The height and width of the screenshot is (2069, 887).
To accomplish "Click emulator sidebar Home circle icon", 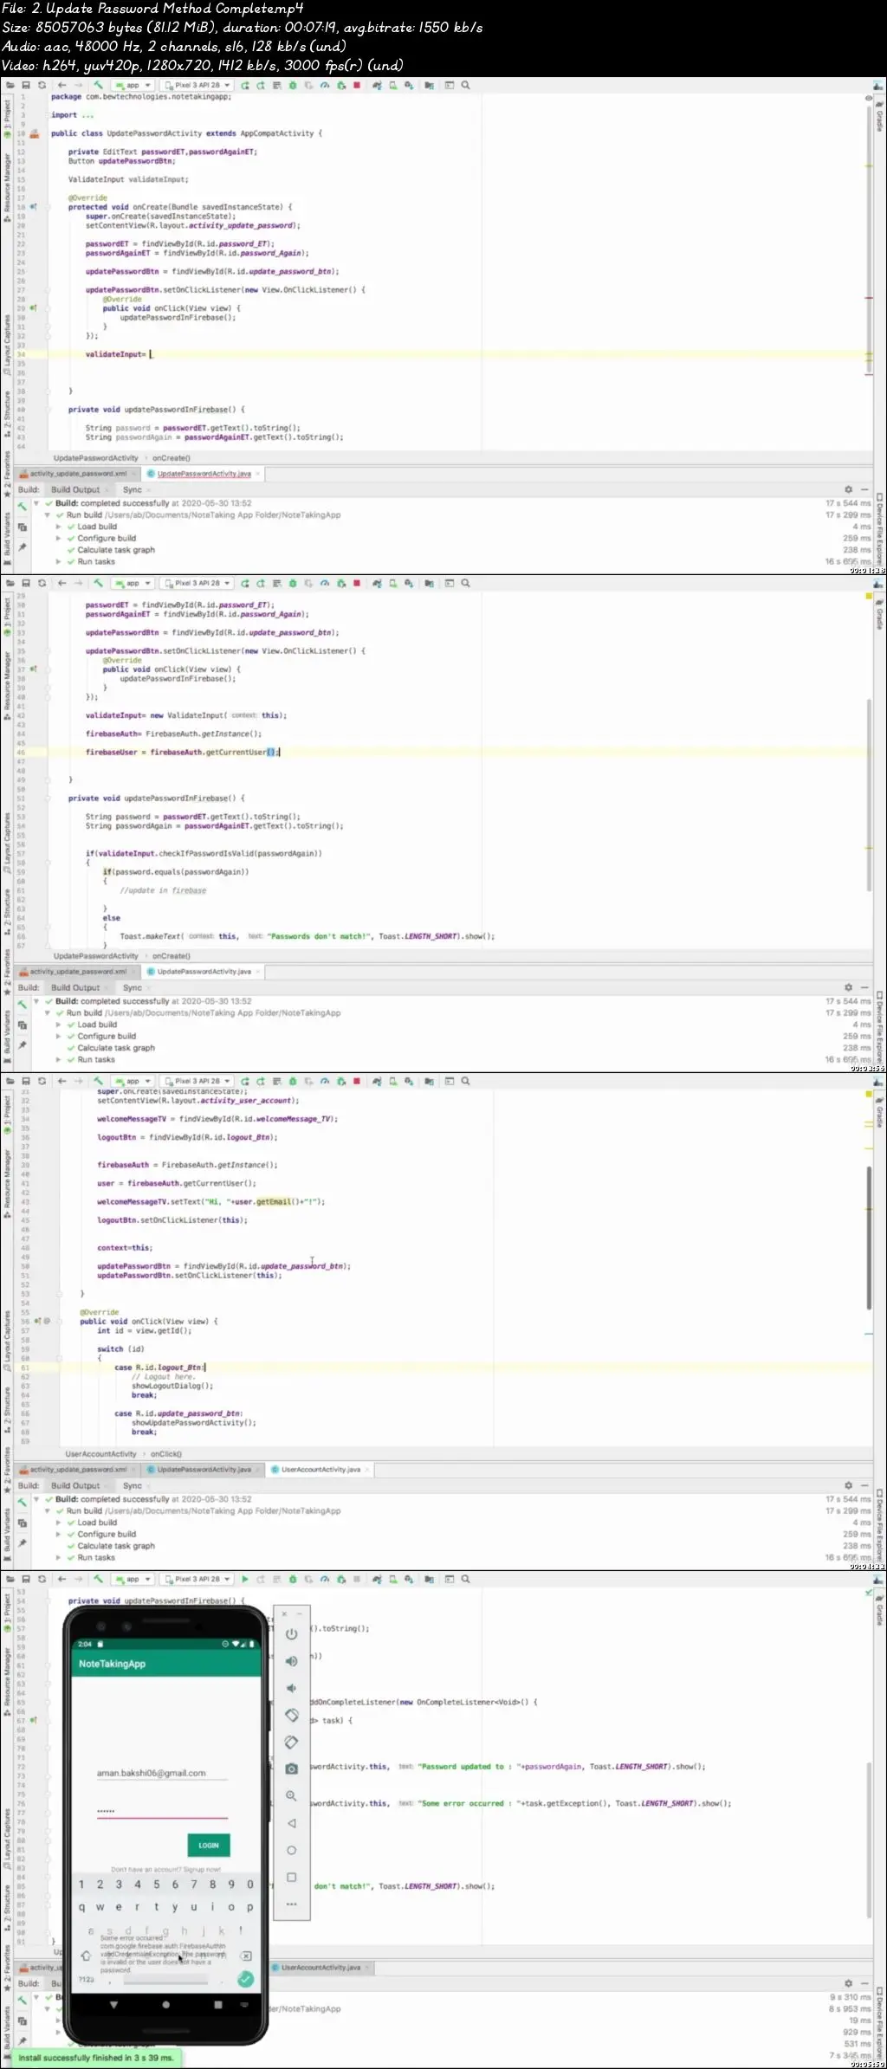I will (x=292, y=1850).
